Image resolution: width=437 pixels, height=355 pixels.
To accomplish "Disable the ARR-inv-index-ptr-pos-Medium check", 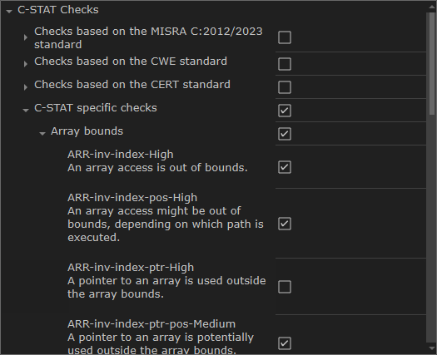I will (285, 343).
